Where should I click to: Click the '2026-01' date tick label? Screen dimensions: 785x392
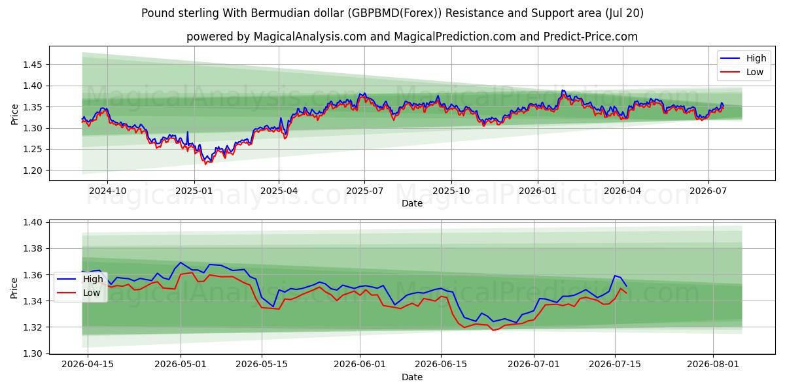pyautogui.click(x=537, y=191)
